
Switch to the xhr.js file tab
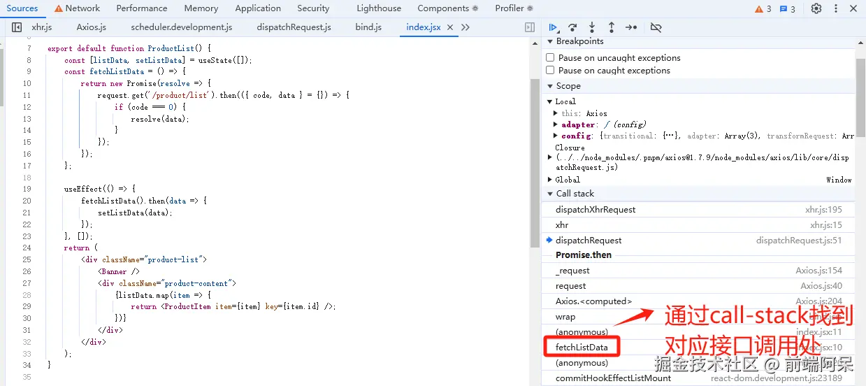pyautogui.click(x=42, y=27)
